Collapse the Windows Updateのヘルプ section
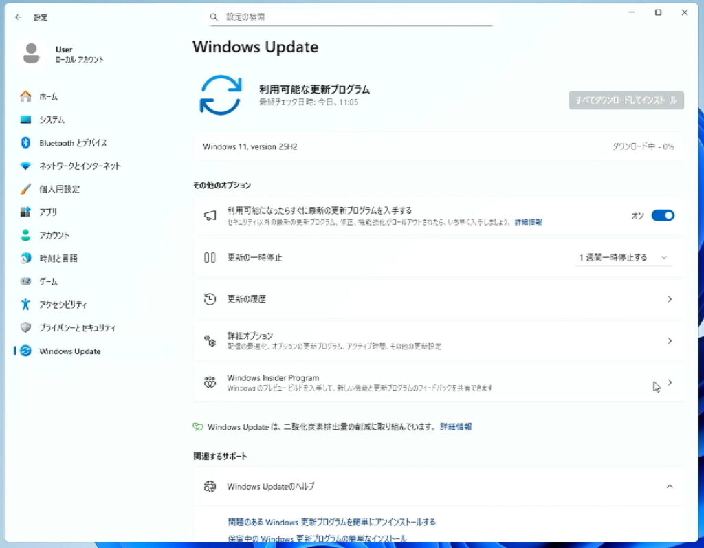The width and height of the screenshot is (704, 548). click(x=670, y=487)
